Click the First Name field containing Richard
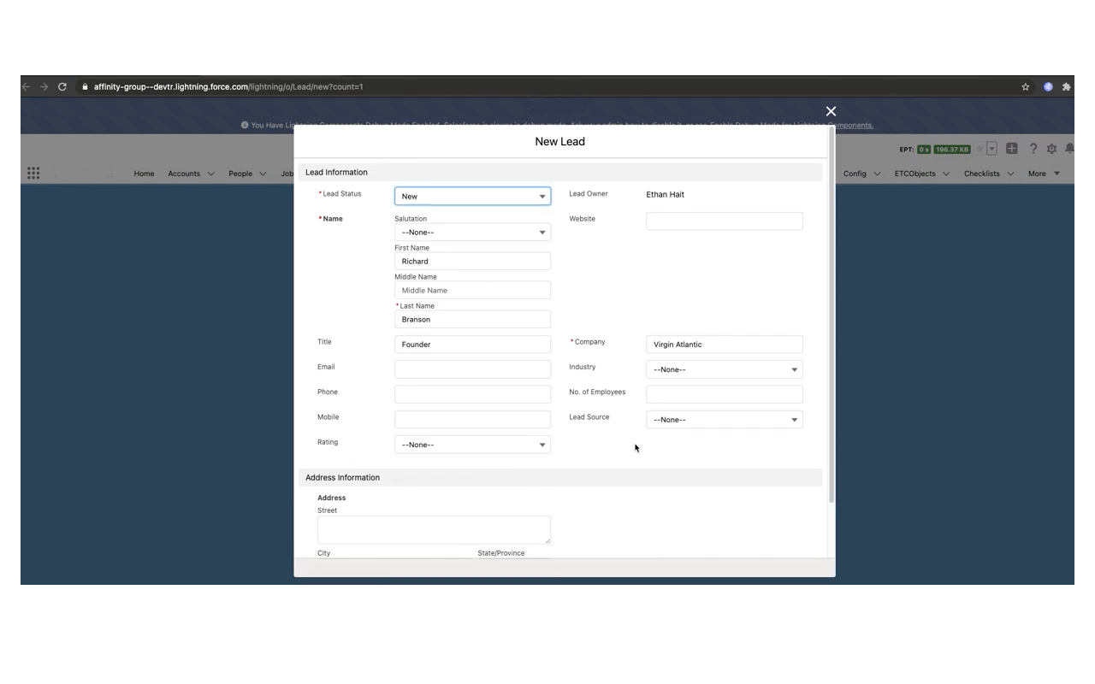The image size is (1095, 684). tap(472, 262)
